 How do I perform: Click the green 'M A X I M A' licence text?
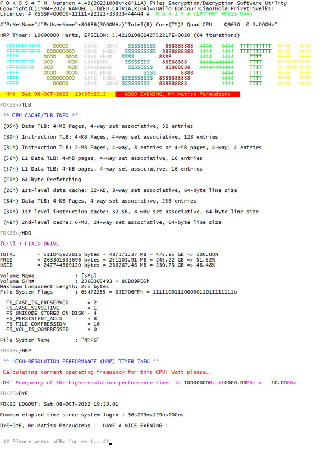[204, 13]
